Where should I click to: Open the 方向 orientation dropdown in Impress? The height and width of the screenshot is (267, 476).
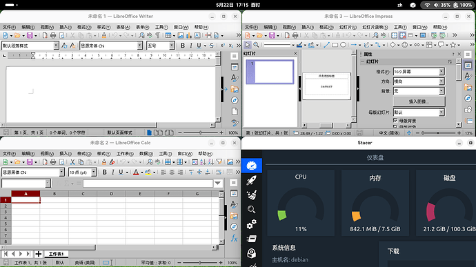pyautogui.click(x=442, y=81)
